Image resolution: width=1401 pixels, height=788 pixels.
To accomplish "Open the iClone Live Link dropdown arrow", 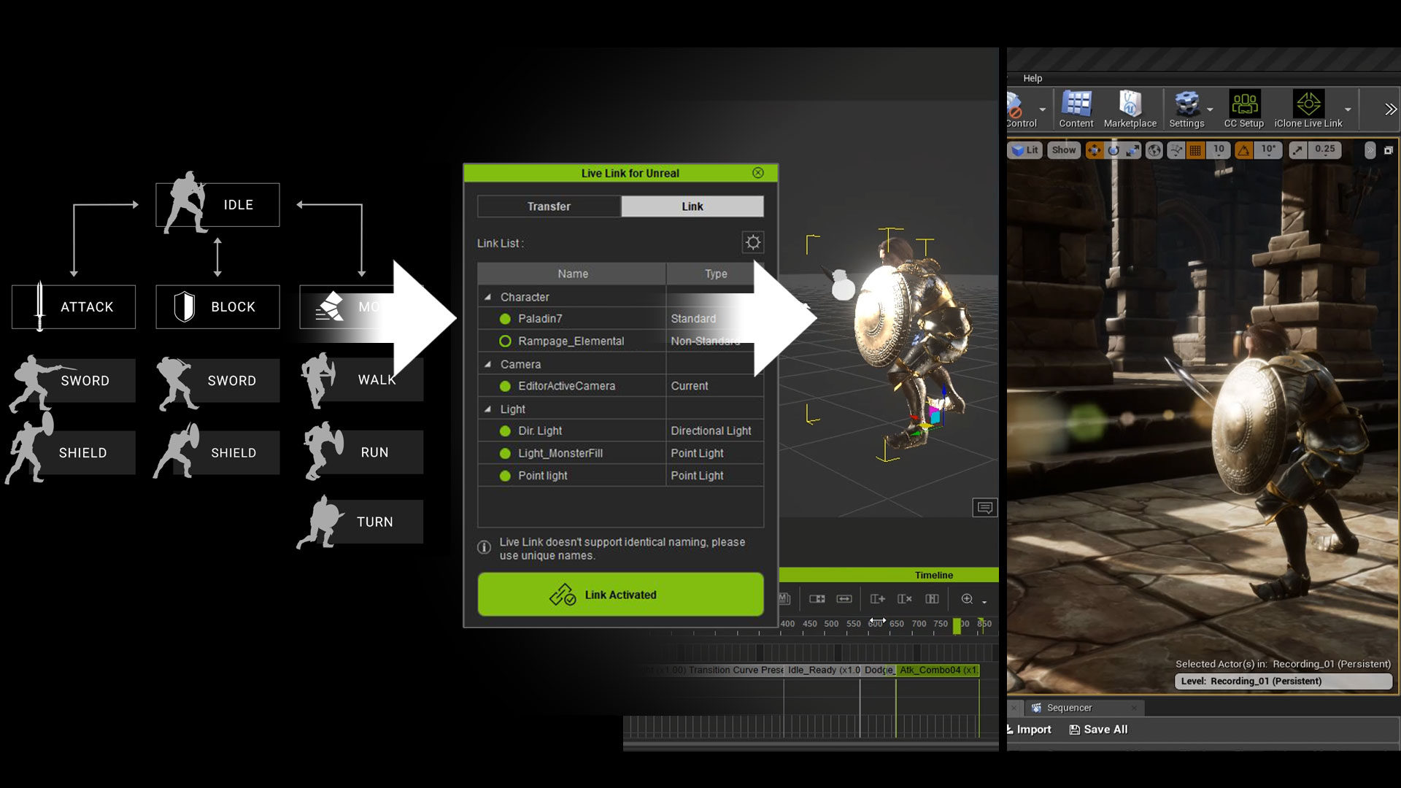I will pos(1348,110).
